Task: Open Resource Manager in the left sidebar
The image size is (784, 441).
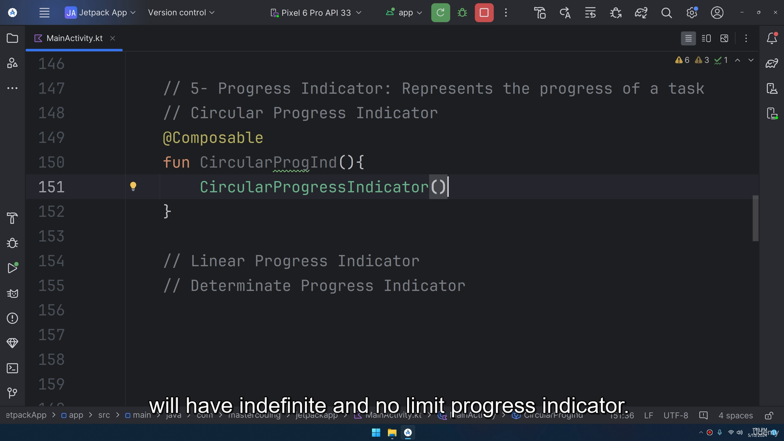Action: (12, 63)
